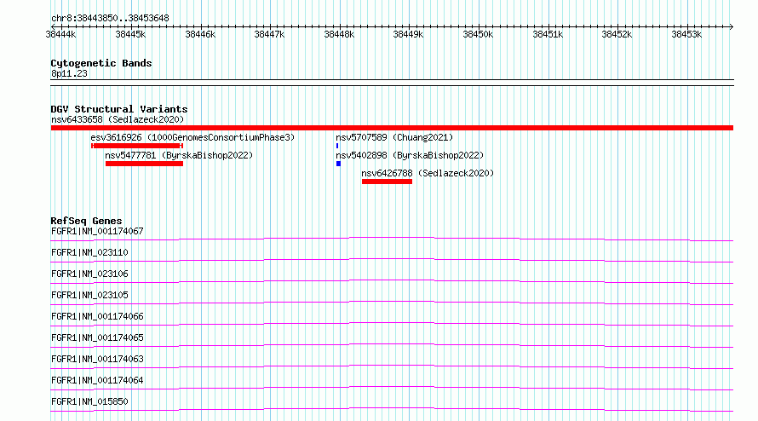The width and height of the screenshot is (758, 421).
Task: Click the 38450k ruler position
Action: click(x=478, y=34)
